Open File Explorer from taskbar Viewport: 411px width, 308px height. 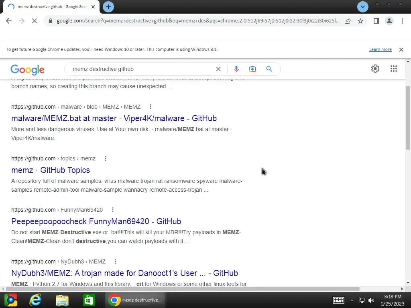tap(62, 300)
